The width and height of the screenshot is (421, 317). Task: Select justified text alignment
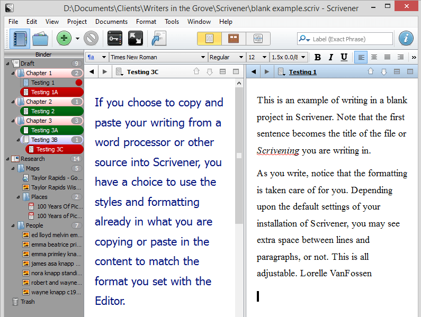click(387, 57)
